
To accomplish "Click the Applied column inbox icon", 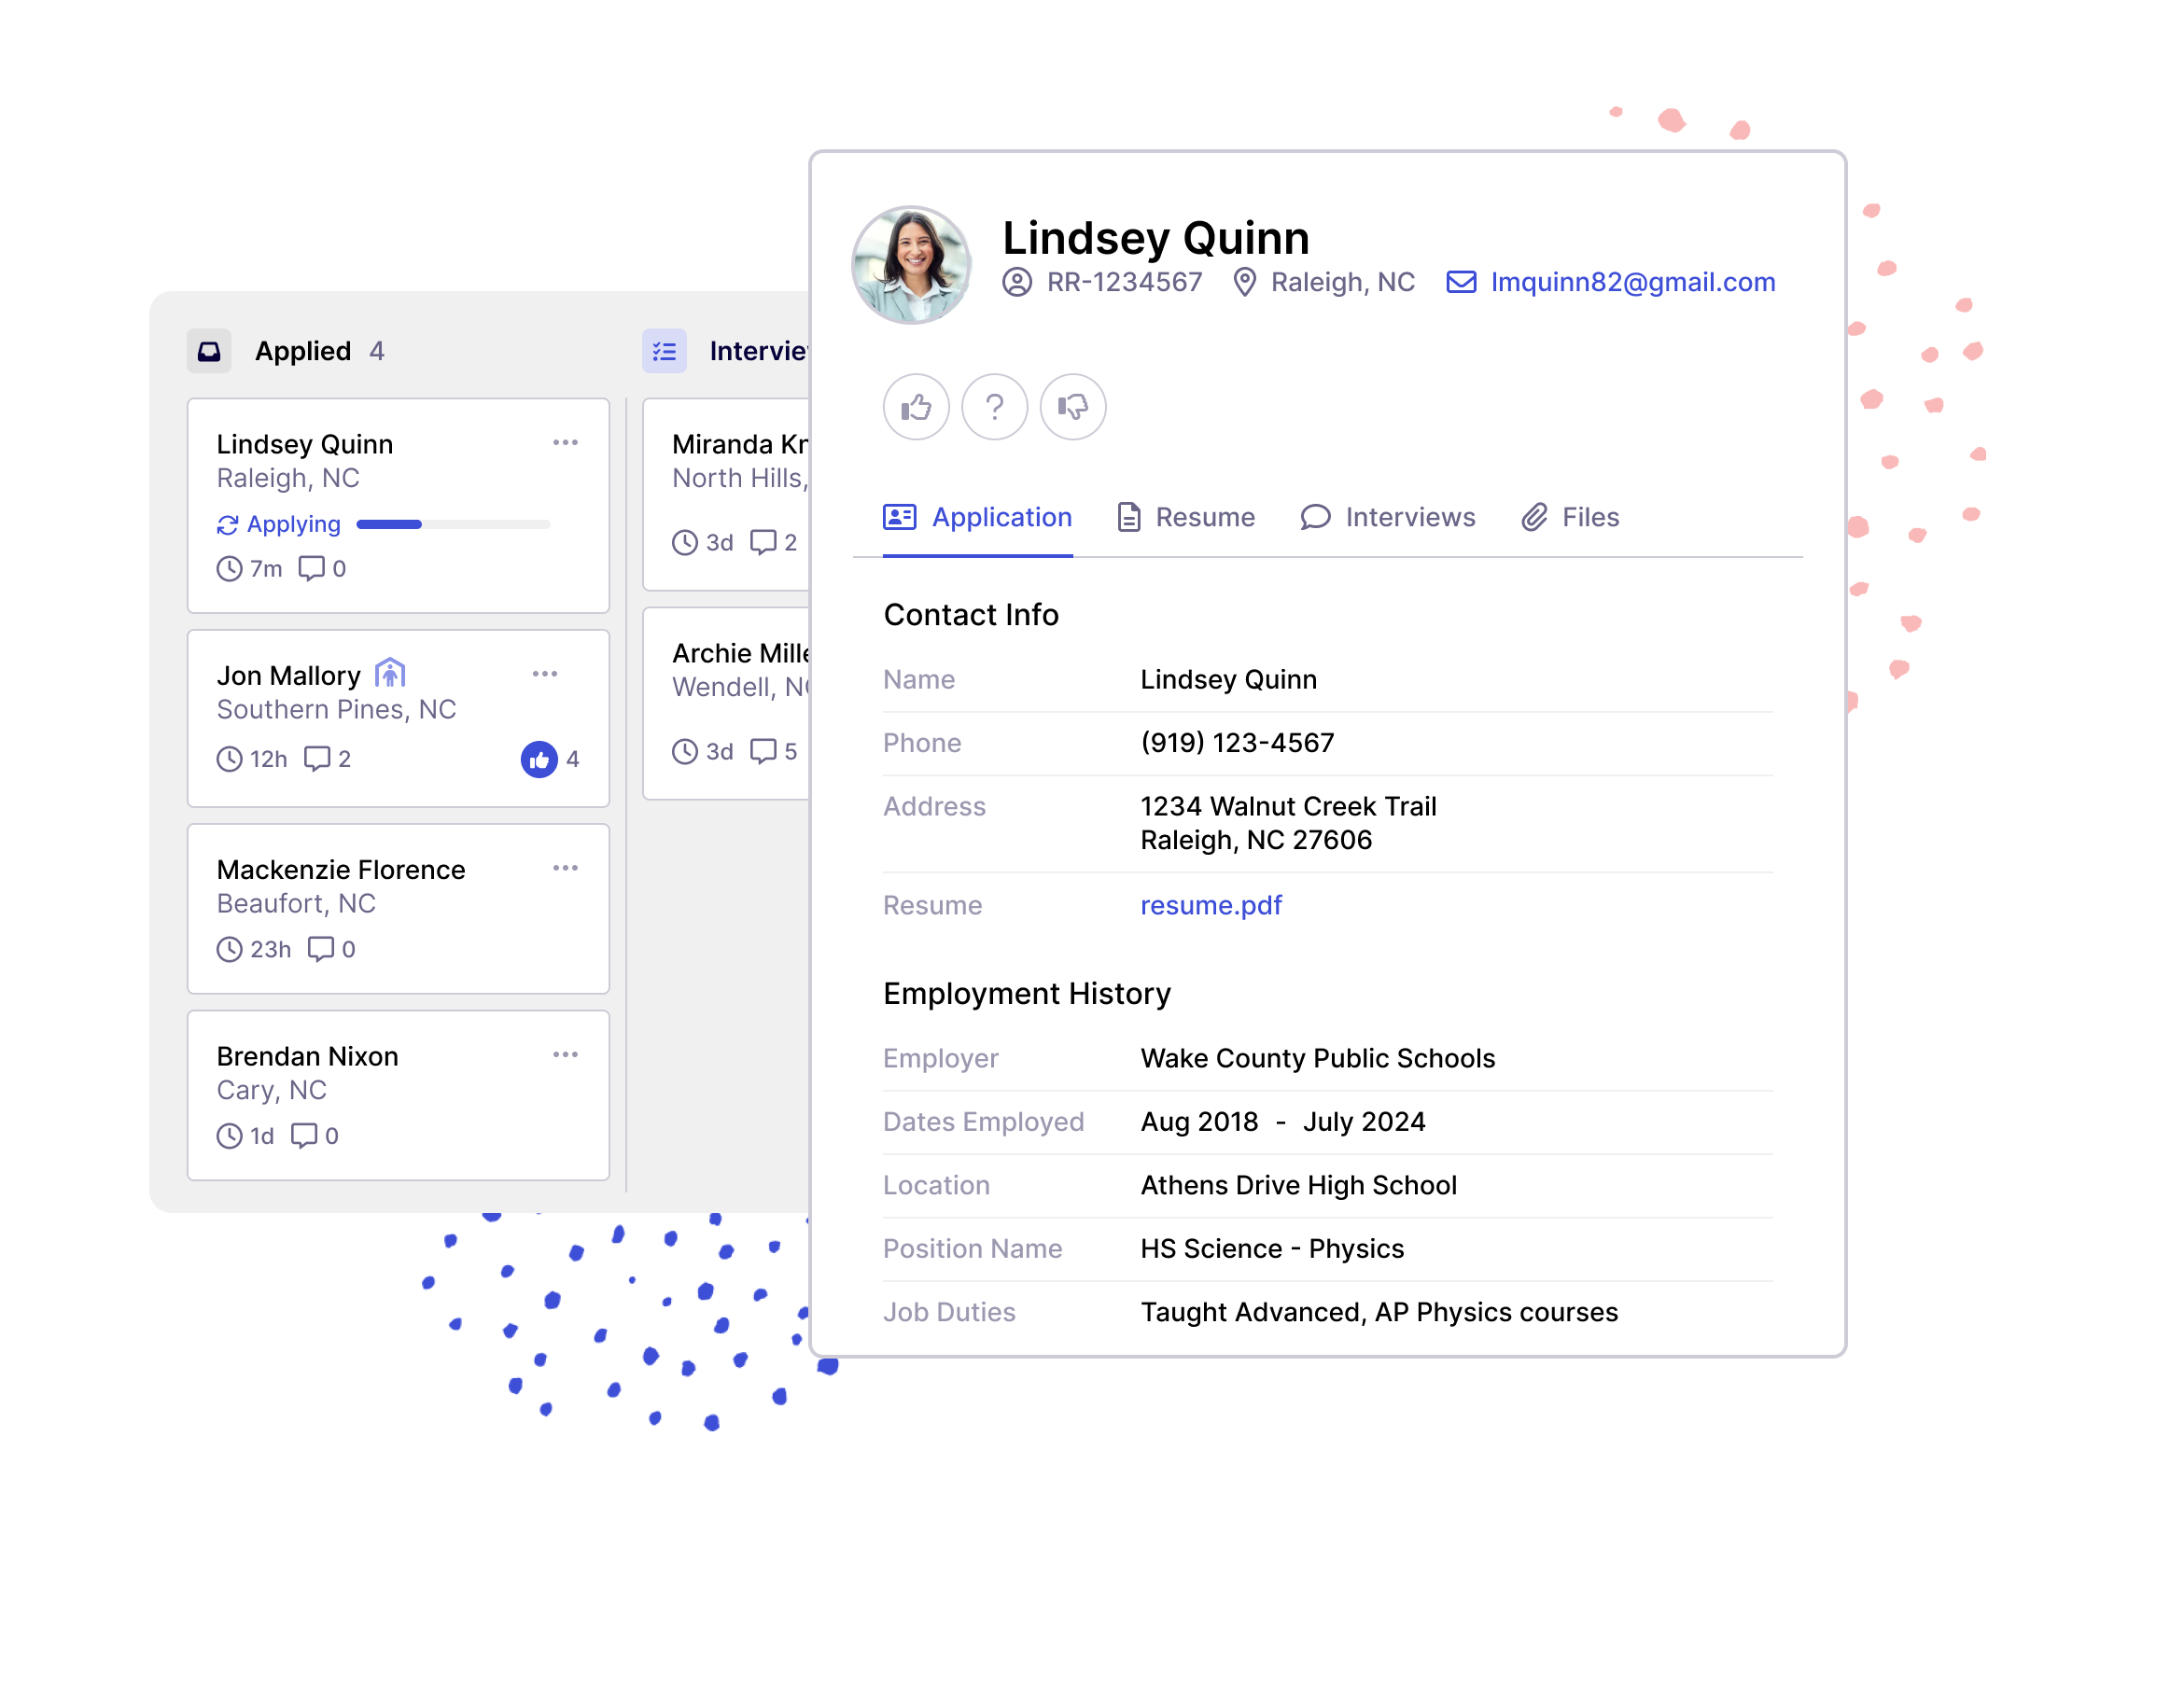I will coord(209,351).
